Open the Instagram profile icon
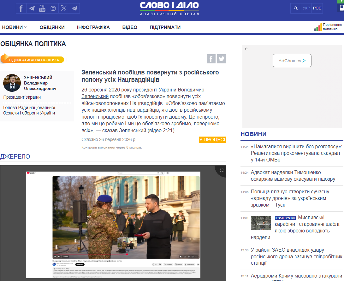344x281 pixels. click(53, 9)
